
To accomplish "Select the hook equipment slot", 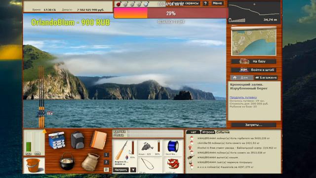I will tap(150, 165).
